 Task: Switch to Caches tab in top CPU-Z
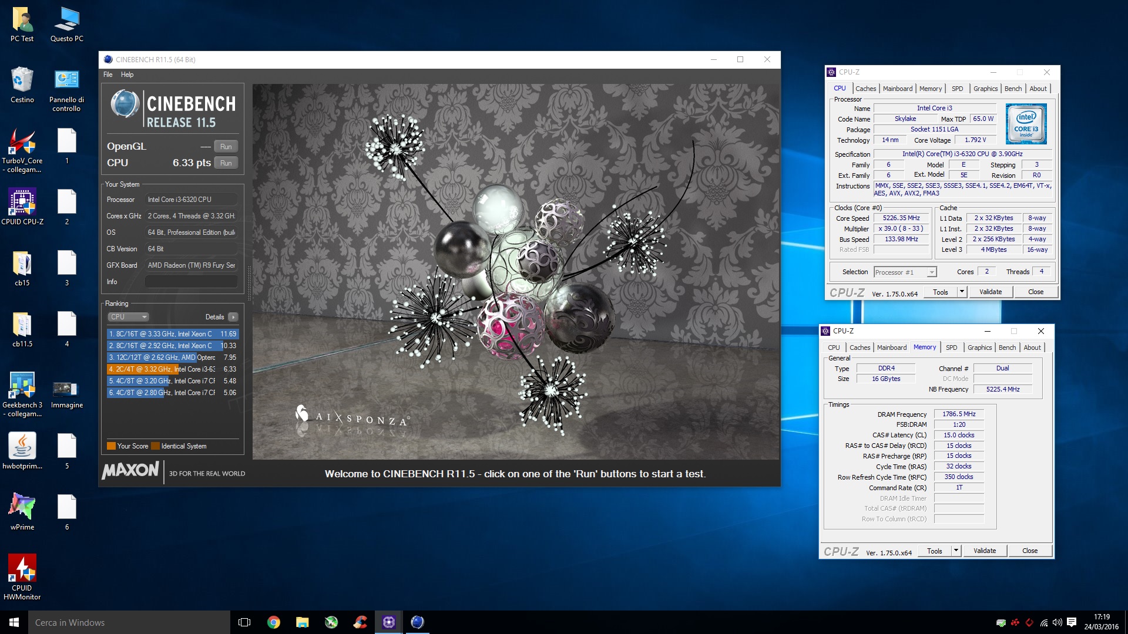[865, 89]
